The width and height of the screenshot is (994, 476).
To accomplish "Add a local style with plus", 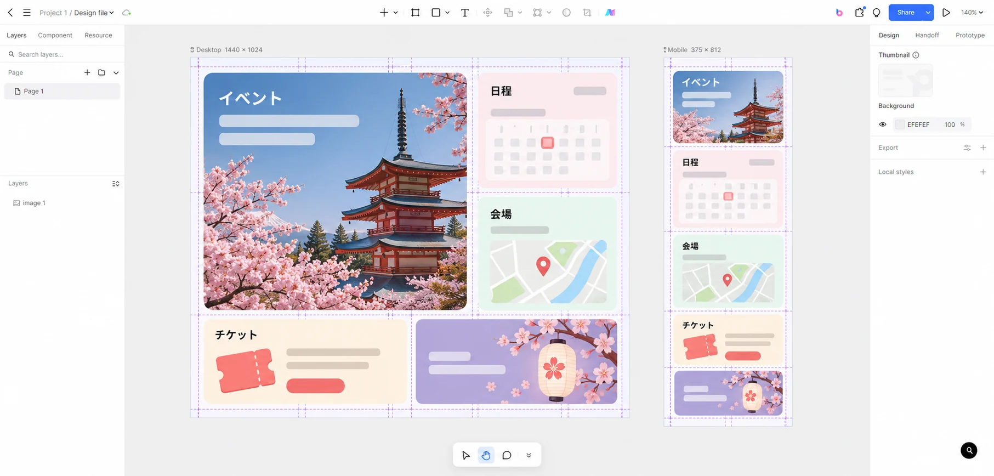I will click(983, 172).
